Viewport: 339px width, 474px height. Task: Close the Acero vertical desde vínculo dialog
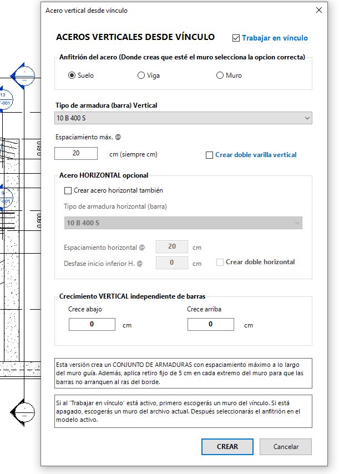click(319, 11)
